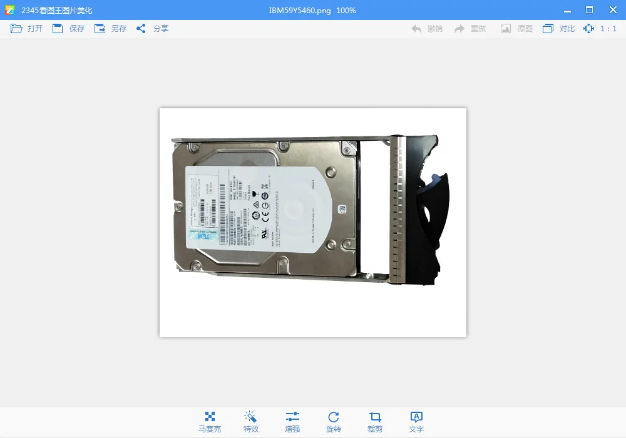Select the 文字 (text) tool
The height and width of the screenshot is (438, 626).
click(x=416, y=422)
